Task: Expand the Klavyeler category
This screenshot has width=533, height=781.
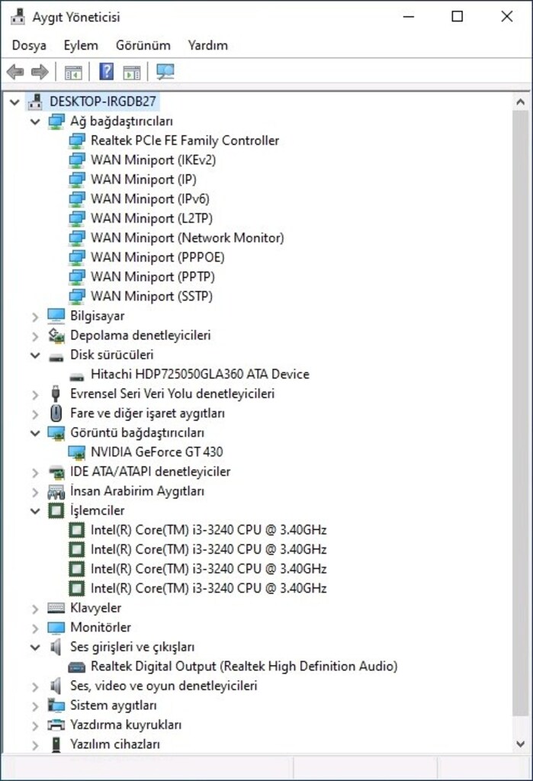Action: tap(35, 609)
